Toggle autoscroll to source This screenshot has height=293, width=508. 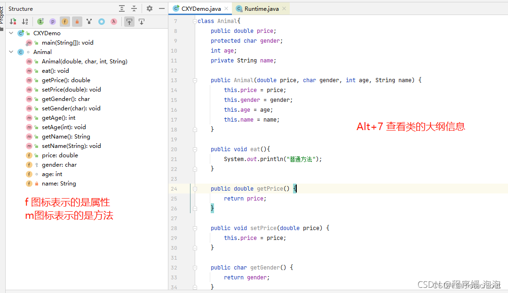(129, 22)
